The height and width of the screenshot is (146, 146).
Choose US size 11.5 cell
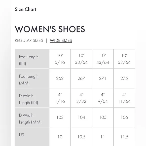(x=124, y=137)
